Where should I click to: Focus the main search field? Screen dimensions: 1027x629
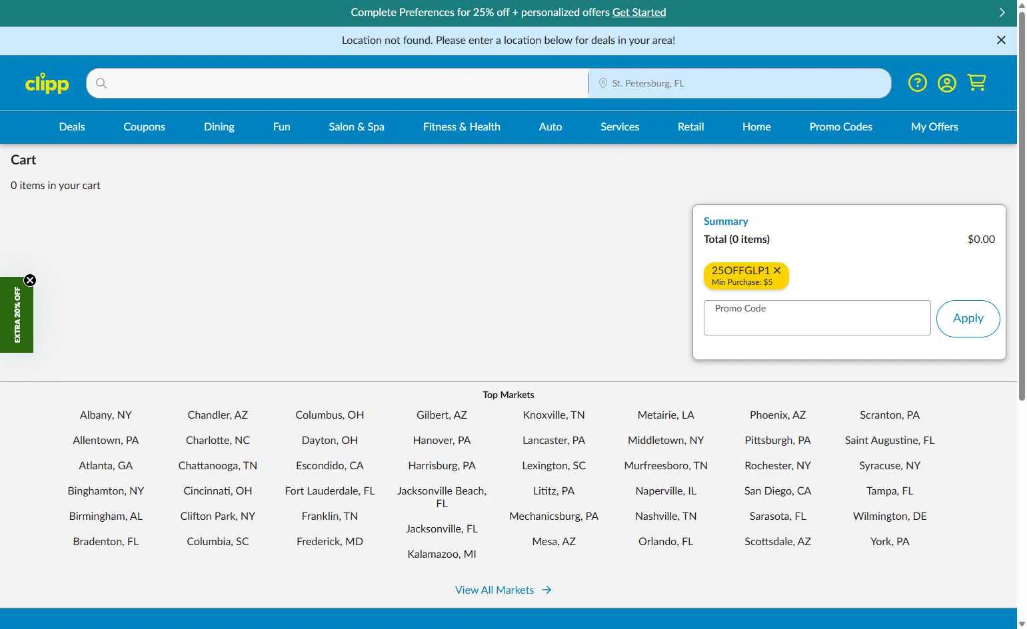[337, 83]
